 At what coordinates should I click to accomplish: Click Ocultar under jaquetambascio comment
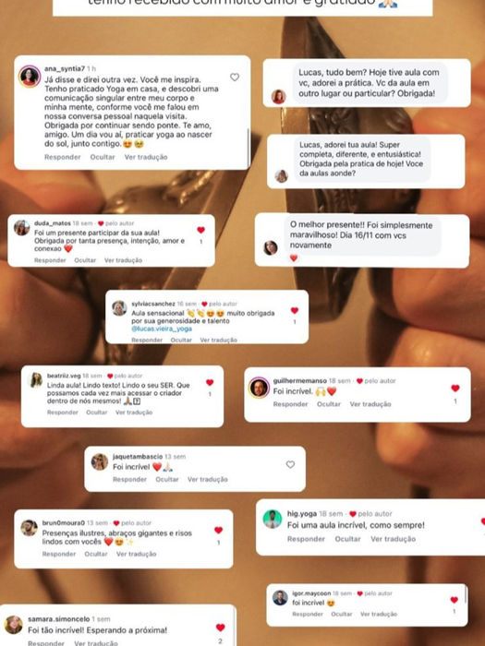pyautogui.click(x=167, y=479)
